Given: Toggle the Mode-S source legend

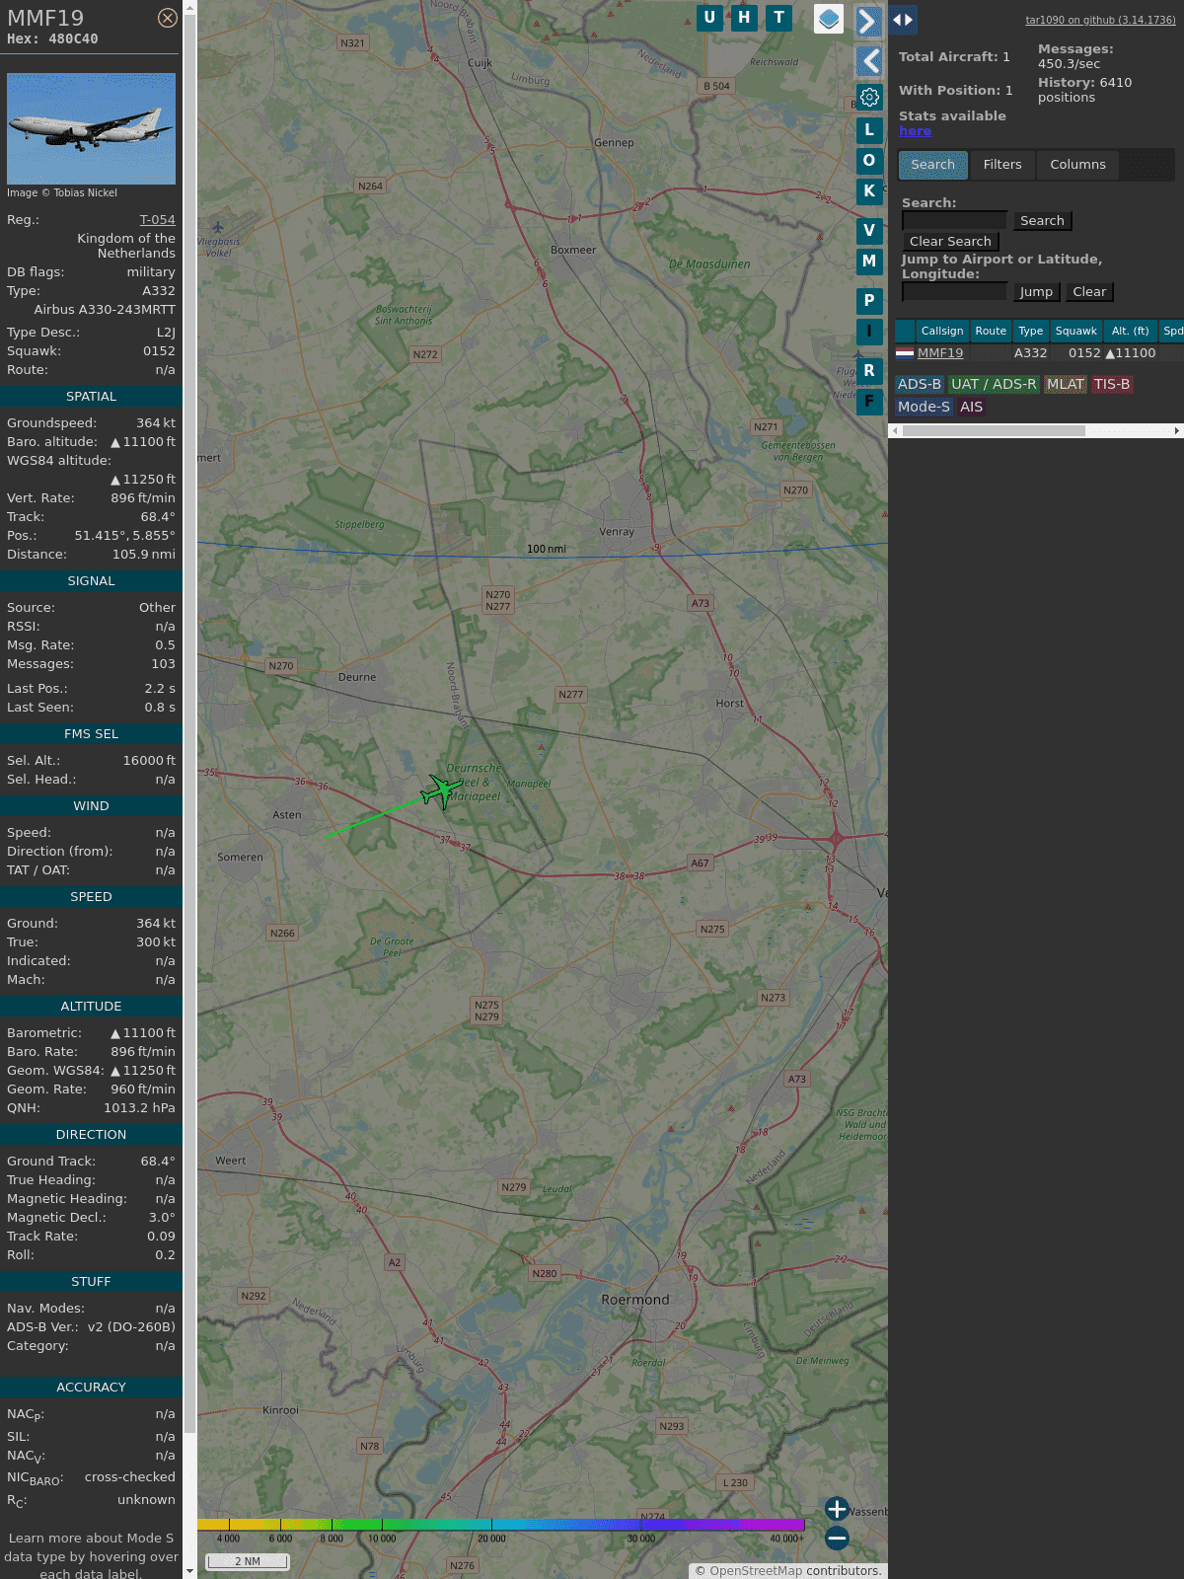Looking at the screenshot, I should tap(924, 407).
